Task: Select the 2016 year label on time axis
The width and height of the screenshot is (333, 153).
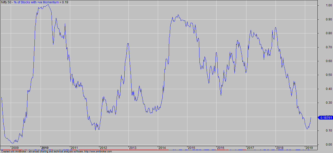Action: (x=221, y=148)
